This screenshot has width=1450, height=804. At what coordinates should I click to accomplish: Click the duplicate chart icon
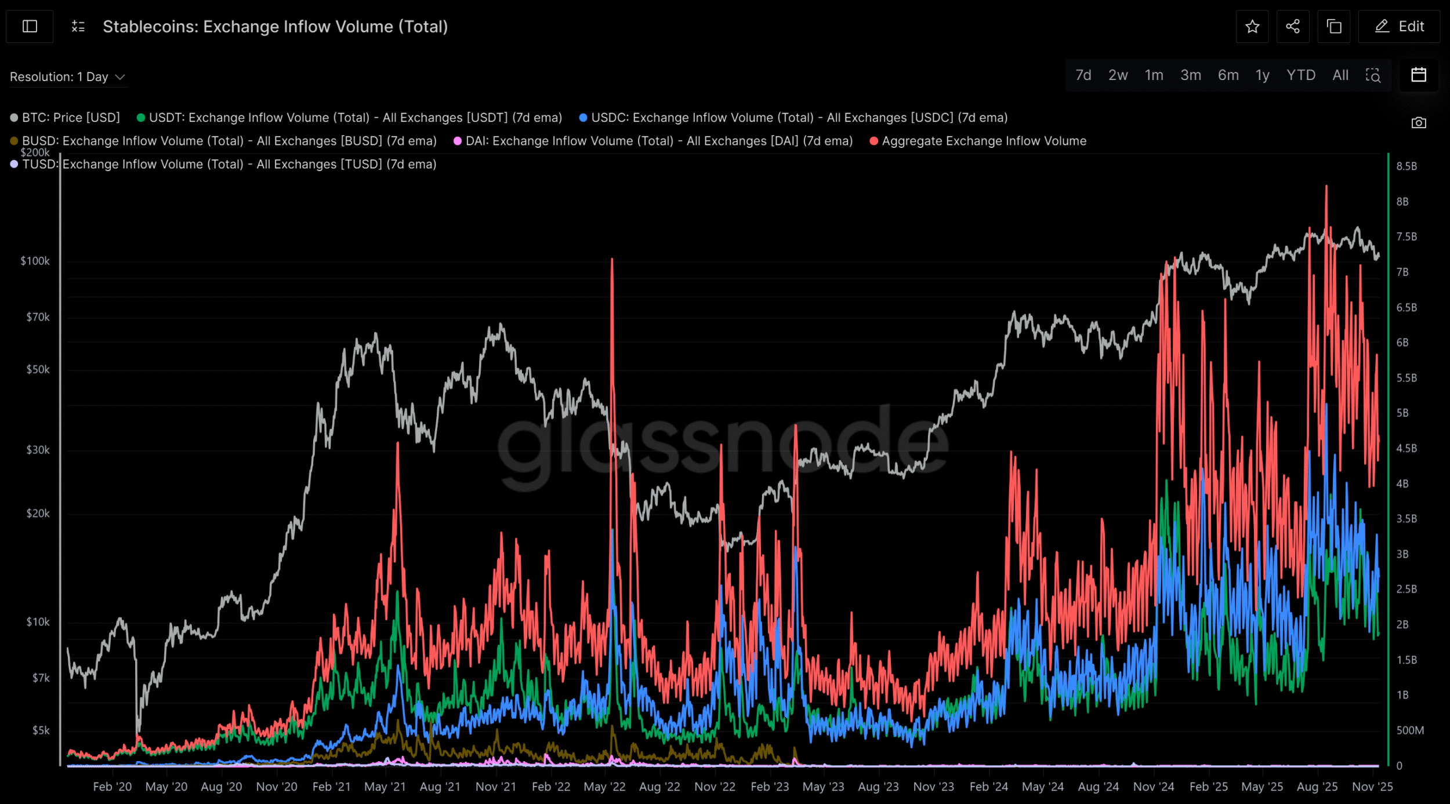pos(1334,27)
